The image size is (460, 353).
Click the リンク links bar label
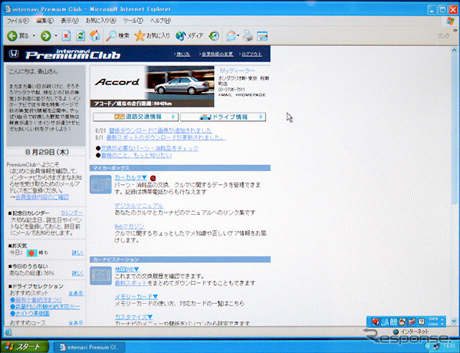tap(443, 35)
